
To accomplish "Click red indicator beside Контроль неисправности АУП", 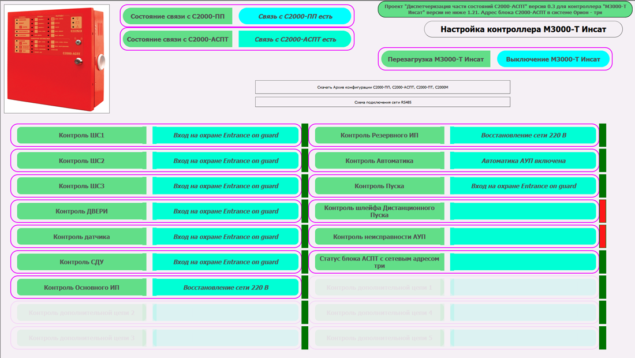I will (603, 237).
